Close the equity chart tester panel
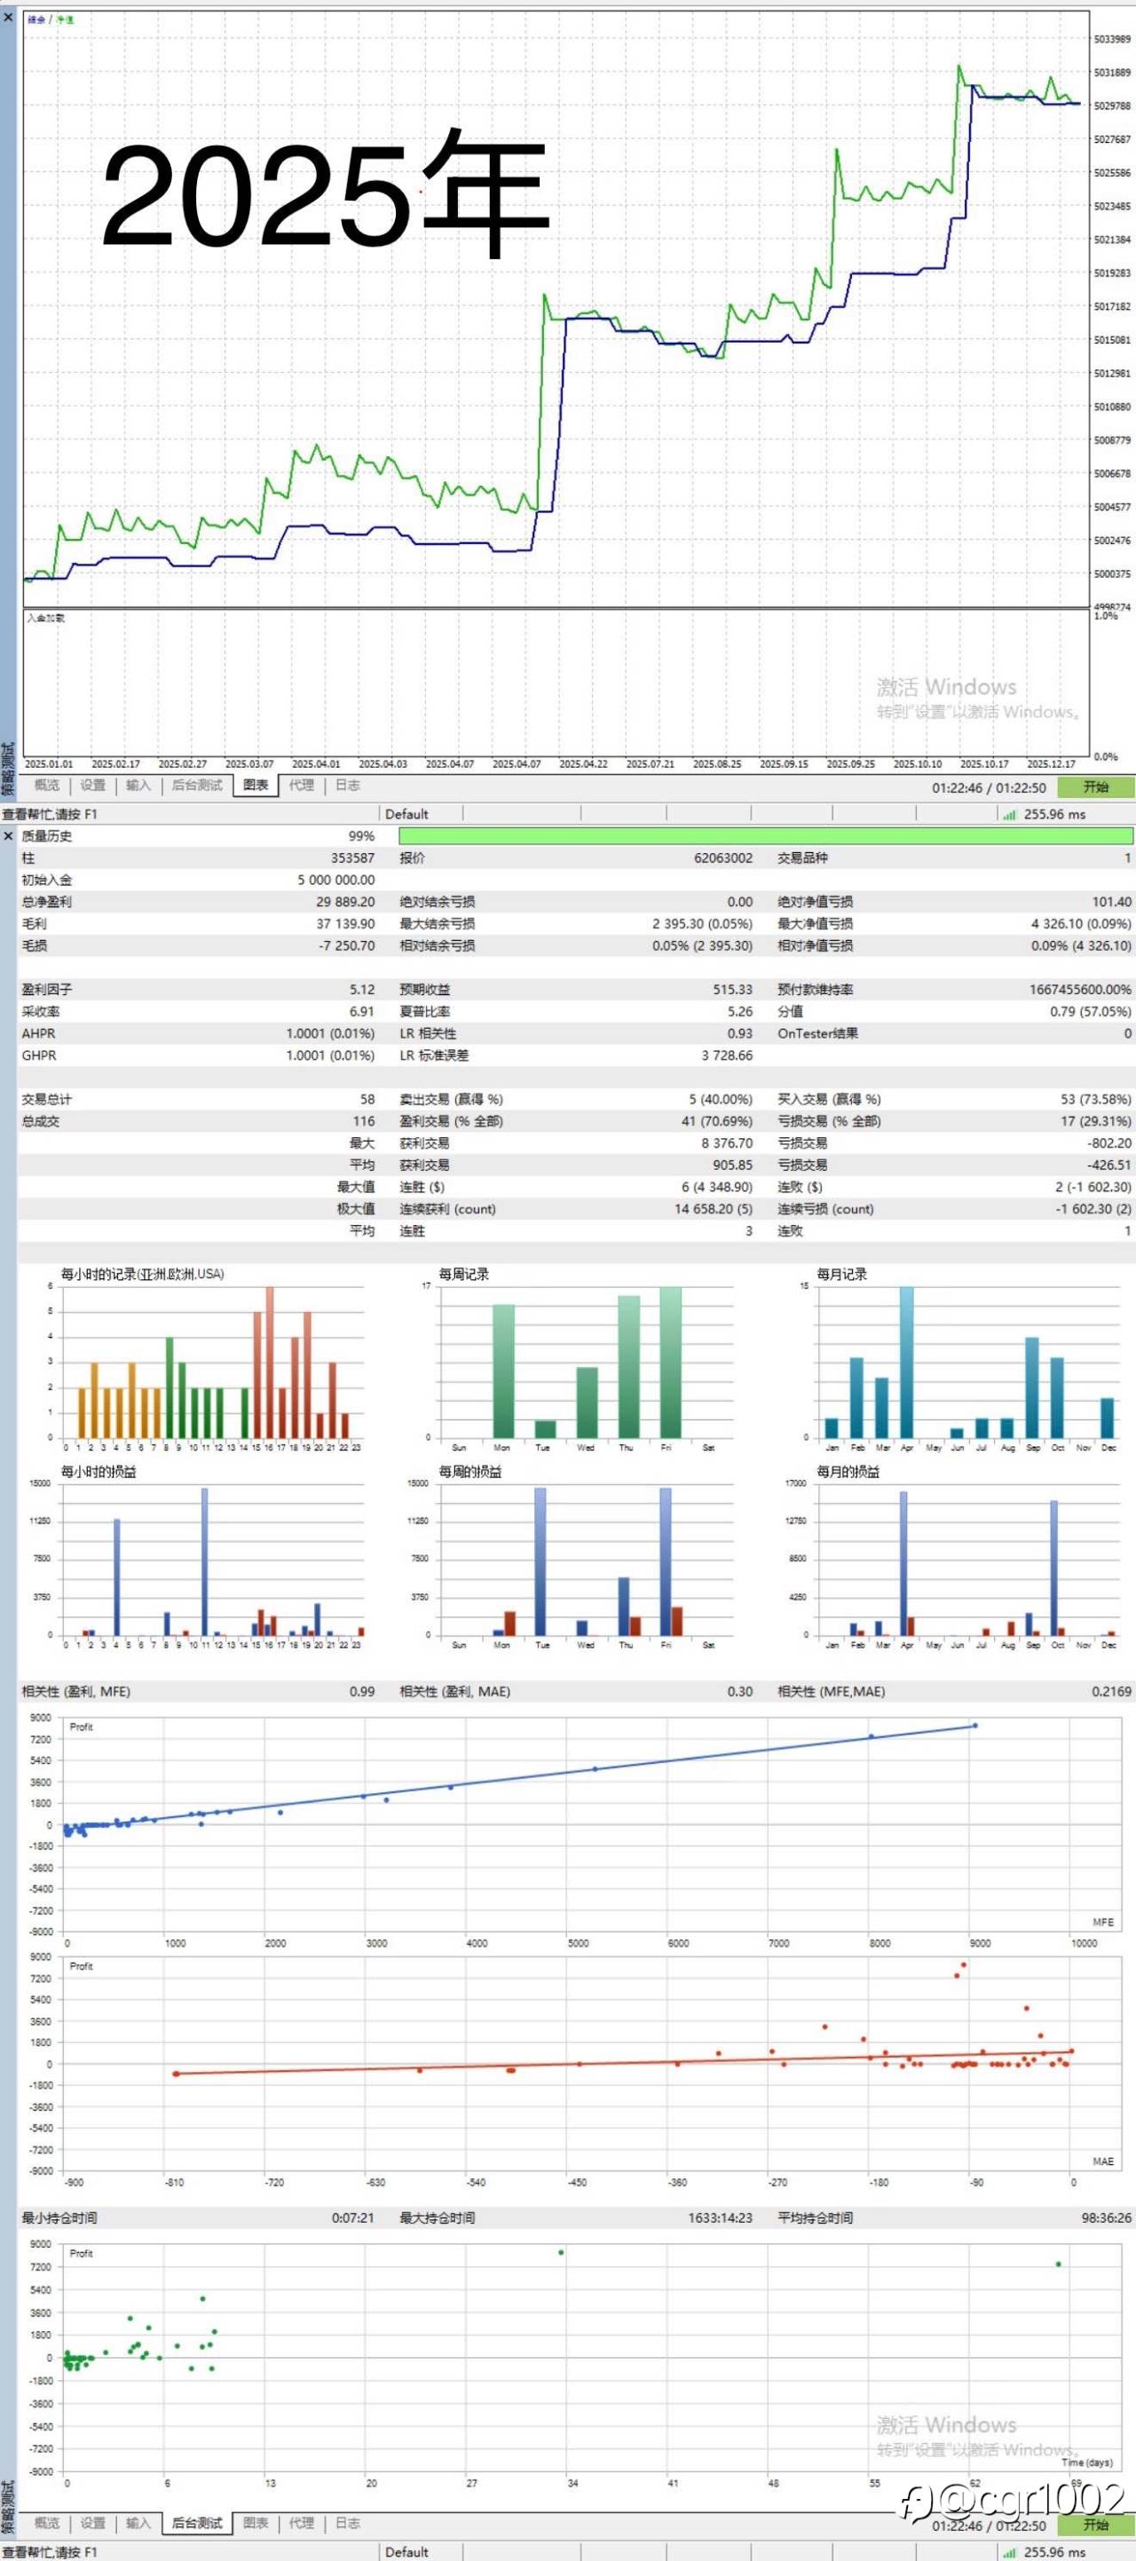This screenshot has width=1136, height=2561. coord(8,18)
